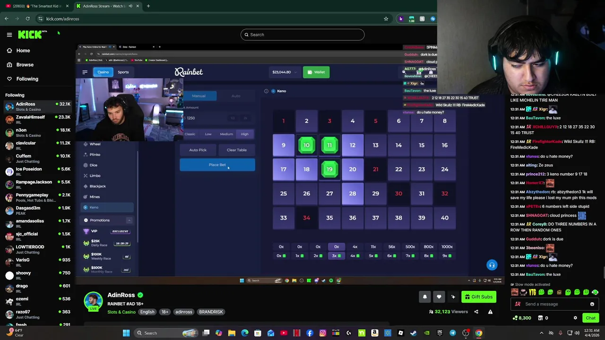
Task: Open Pennygameplay channel in sidebar
Action: click(x=38, y=197)
